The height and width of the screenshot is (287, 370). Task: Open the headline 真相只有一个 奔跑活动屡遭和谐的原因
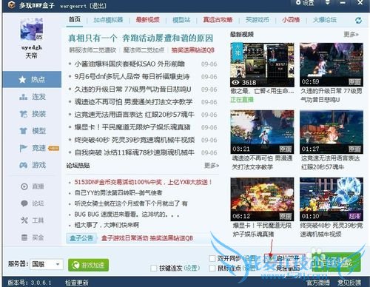(141, 38)
